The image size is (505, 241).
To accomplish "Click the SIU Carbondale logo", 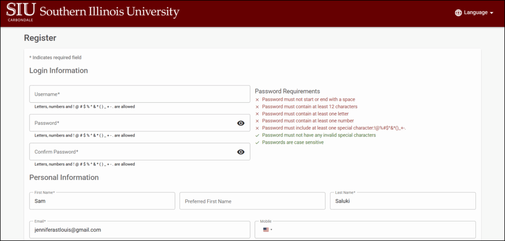I will (x=20, y=12).
